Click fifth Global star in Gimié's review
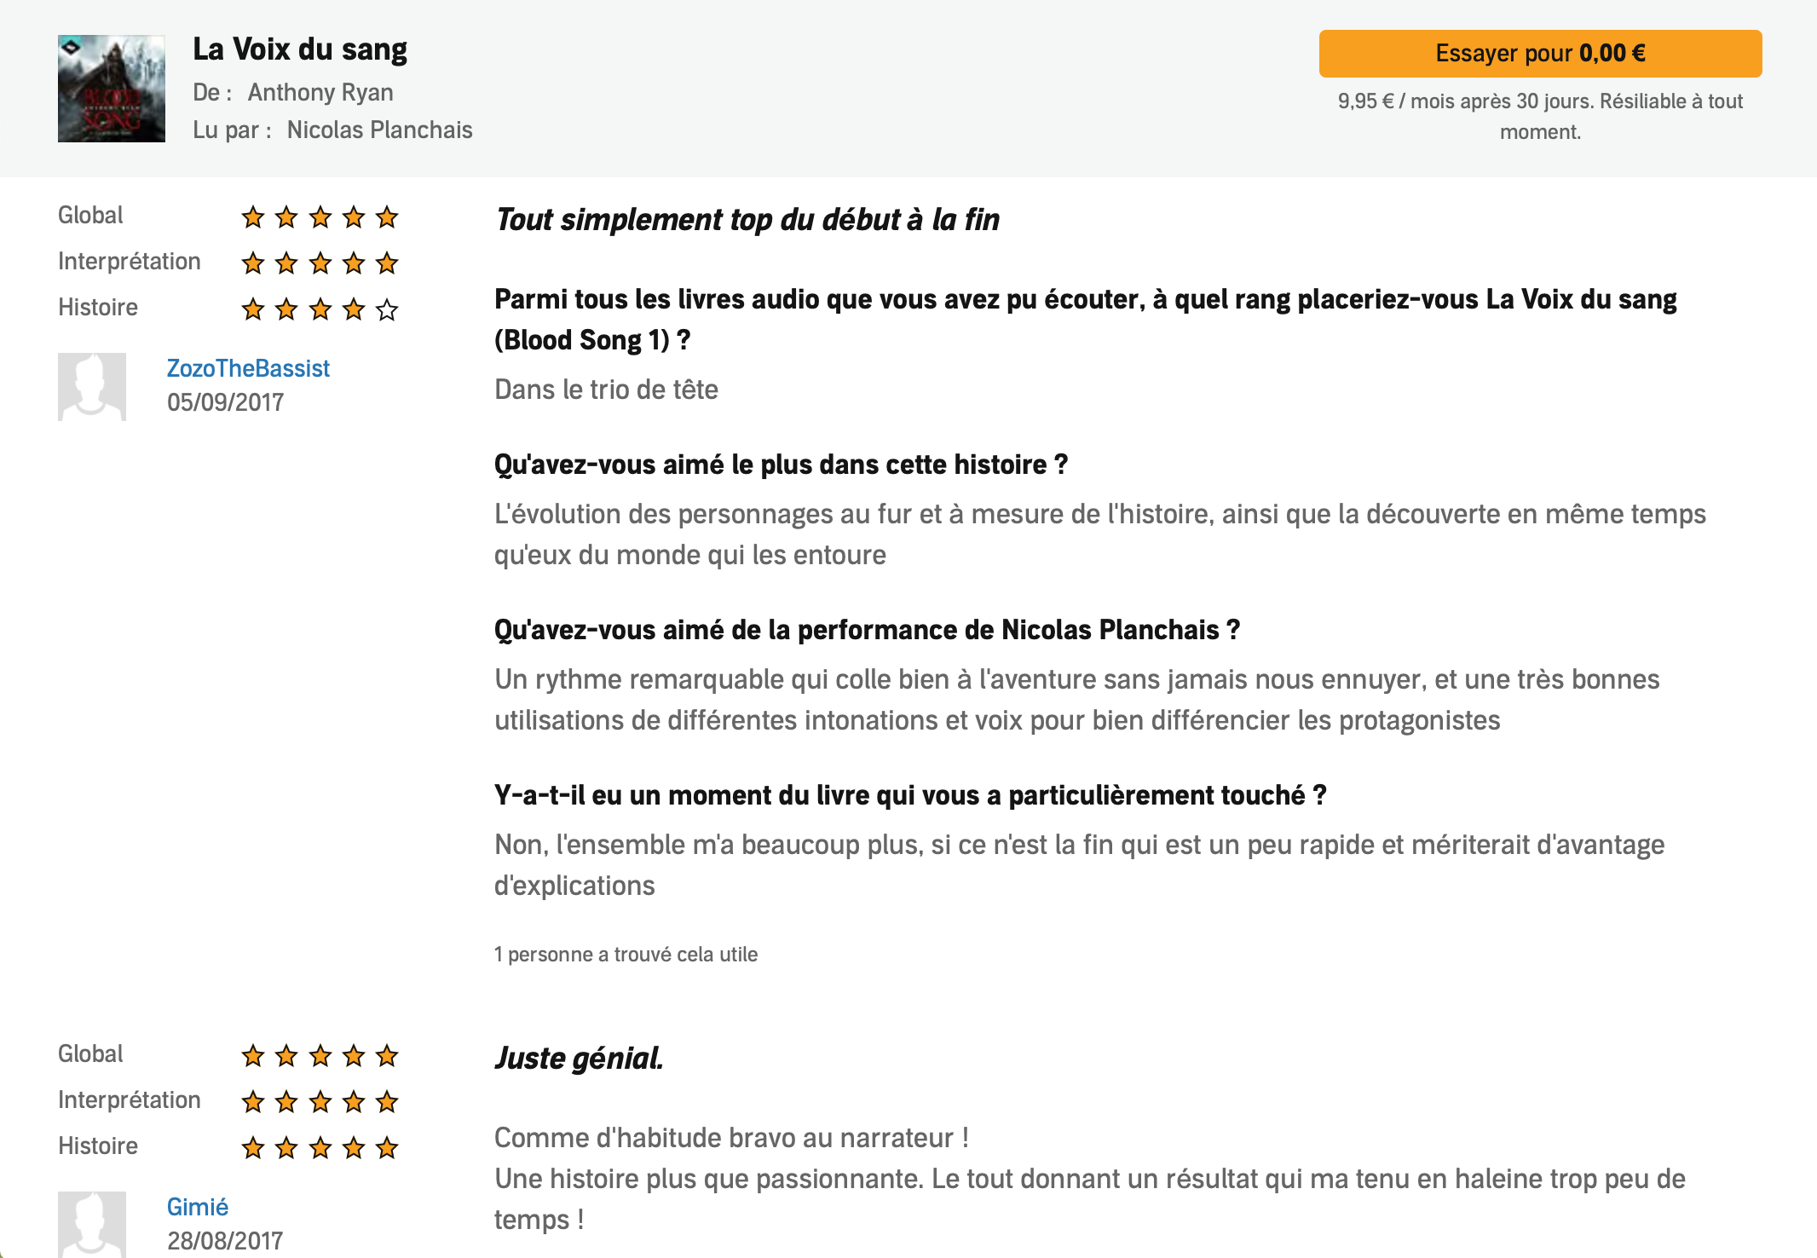 click(x=387, y=1056)
